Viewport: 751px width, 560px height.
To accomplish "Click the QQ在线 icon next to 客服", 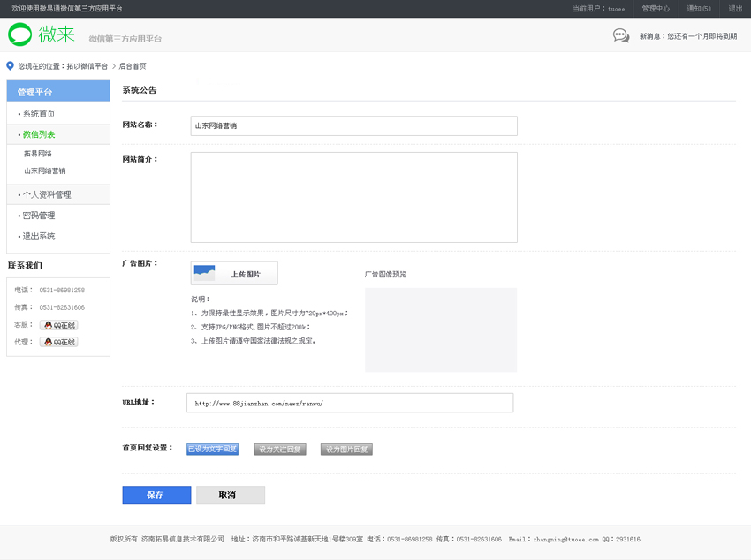I will [x=58, y=325].
